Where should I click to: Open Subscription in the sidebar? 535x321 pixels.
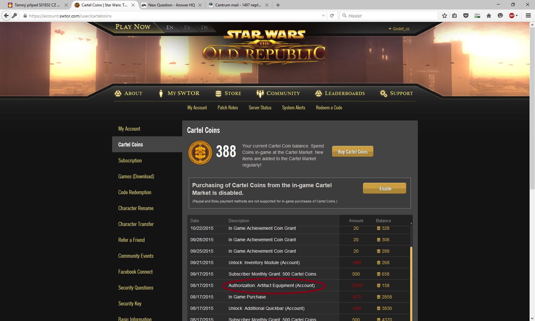click(130, 160)
